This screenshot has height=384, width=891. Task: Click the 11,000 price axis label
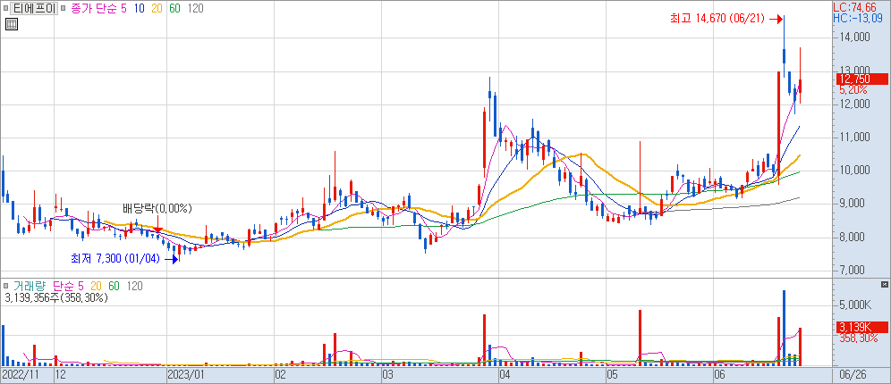(x=853, y=138)
